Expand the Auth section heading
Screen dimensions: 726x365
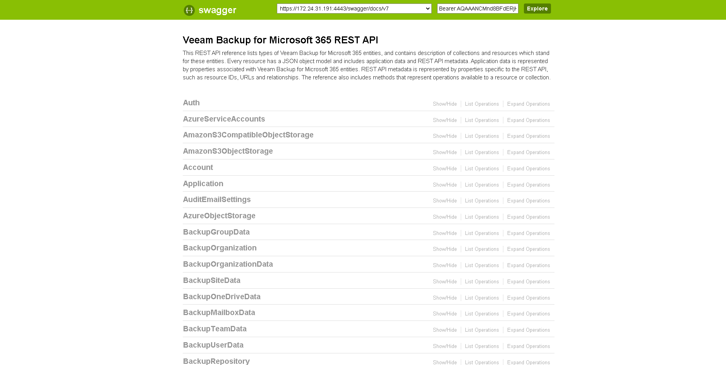click(x=191, y=103)
